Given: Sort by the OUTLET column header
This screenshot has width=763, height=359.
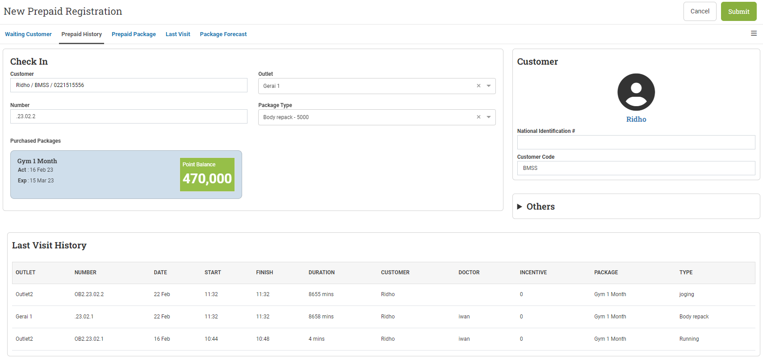Looking at the screenshot, I should (x=25, y=272).
